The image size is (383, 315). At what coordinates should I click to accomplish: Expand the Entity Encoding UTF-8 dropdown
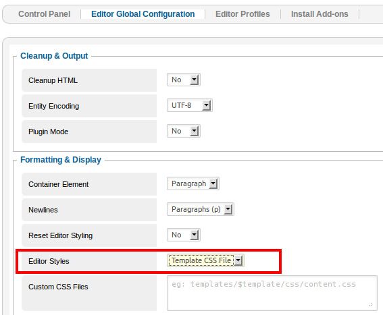pyautogui.click(x=190, y=105)
